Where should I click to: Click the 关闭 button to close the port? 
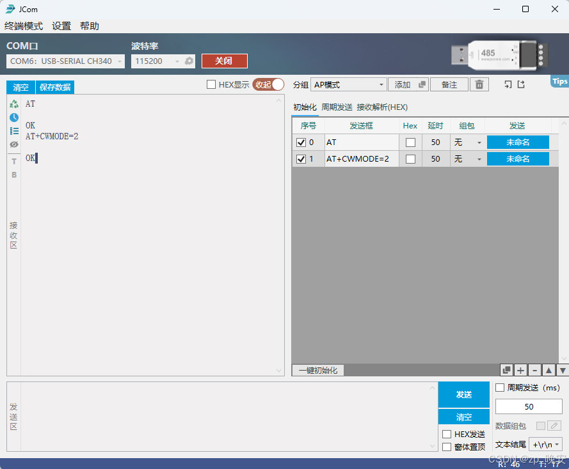click(224, 61)
